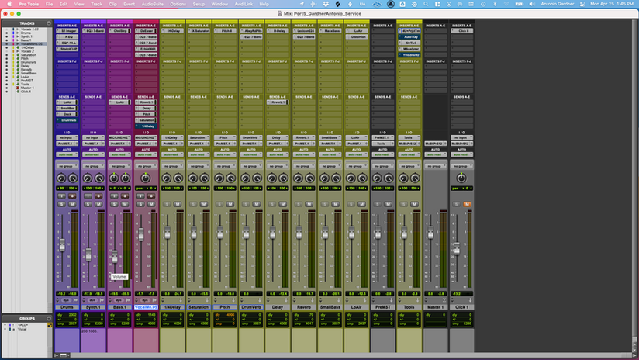The height and width of the screenshot is (360, 639).
Task: Open S1 Imager insert on Drums
Action: point(67,31)
